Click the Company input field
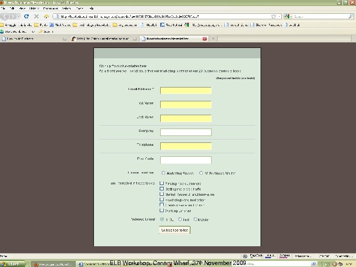 pyautogui.click(x=186, y=132)
